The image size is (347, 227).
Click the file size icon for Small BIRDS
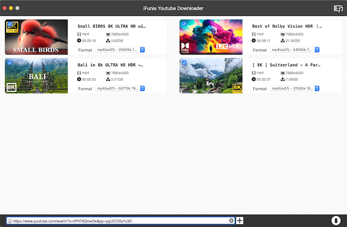[108, 41]
